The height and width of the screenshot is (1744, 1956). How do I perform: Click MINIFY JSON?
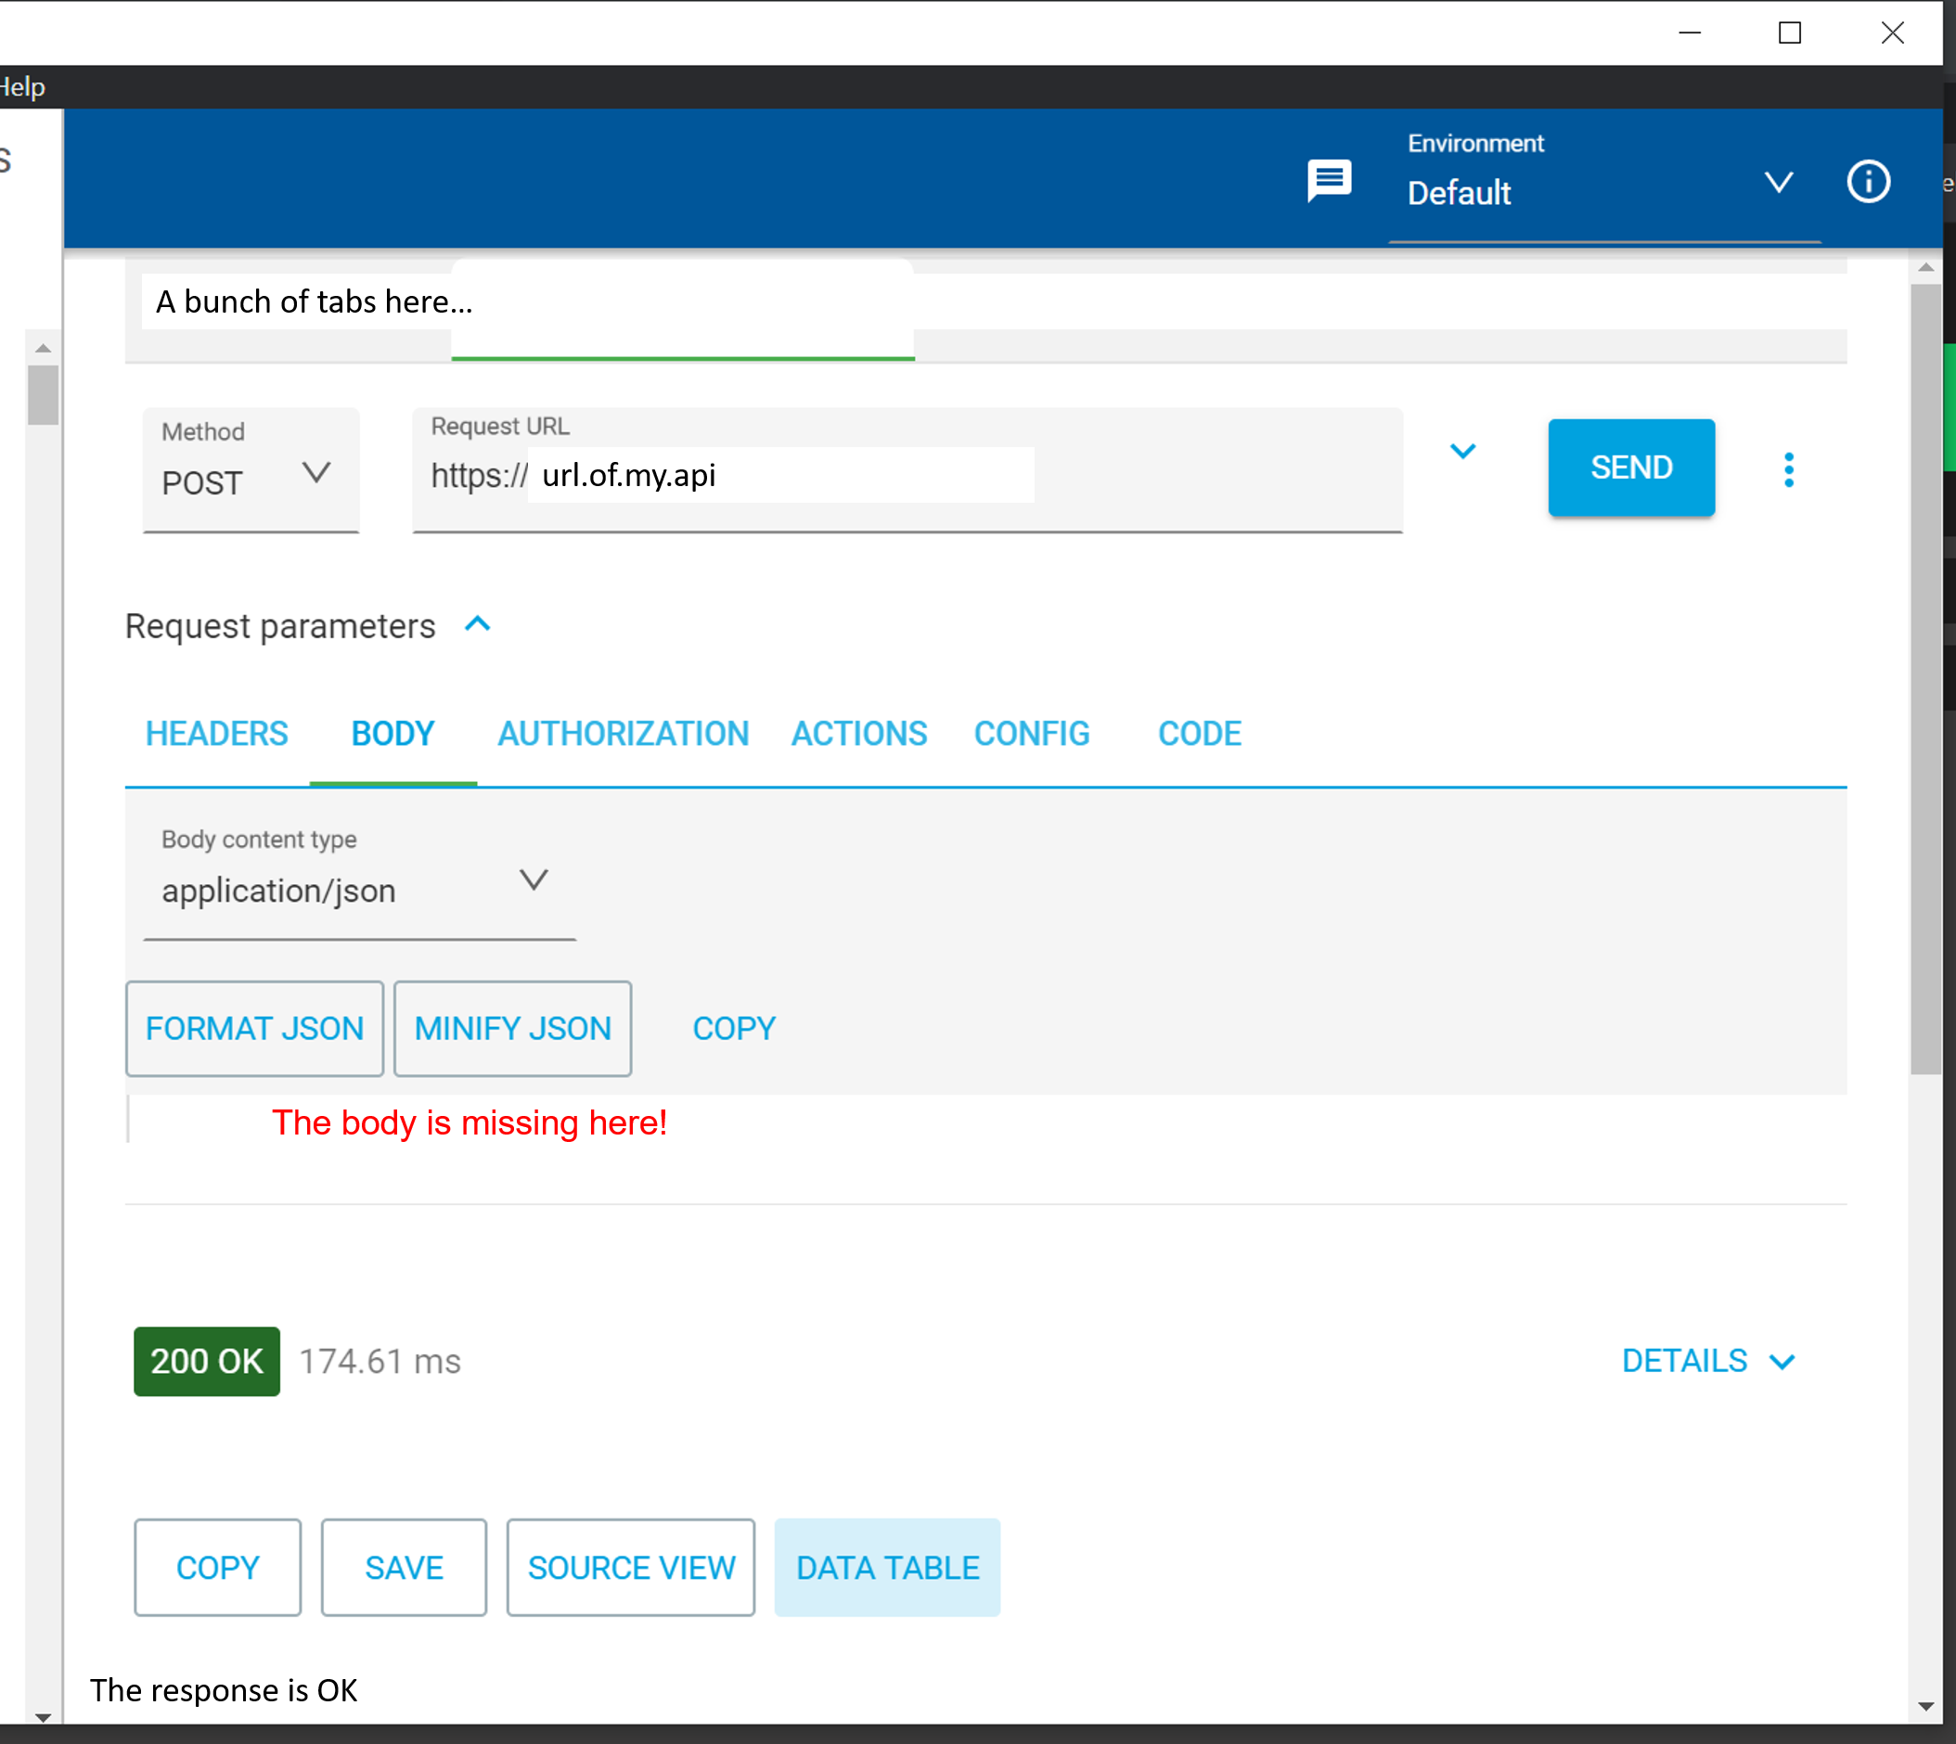(512, 1028)
